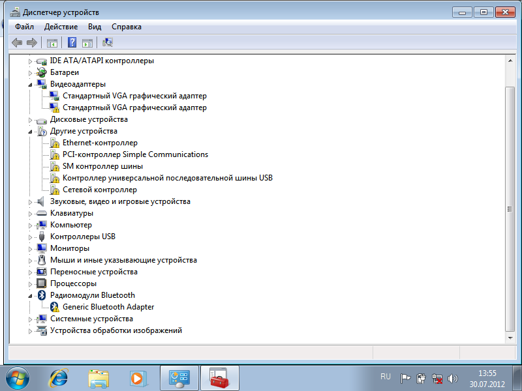Click the Forward arrow toolbar icon
This screenshot has width=522, height=391.
coord(32,42)
